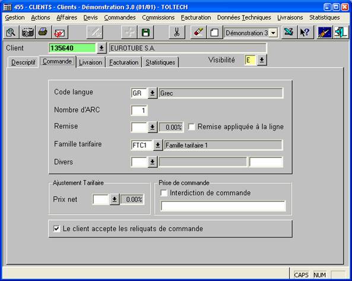This screenshot has width=352, height=281.
Task: Click the camera snapshot toolbar icon
Action: [27, 33]
